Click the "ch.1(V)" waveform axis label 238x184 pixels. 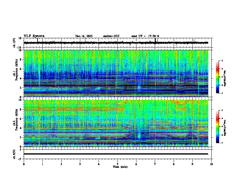click(x=14, y=43)
